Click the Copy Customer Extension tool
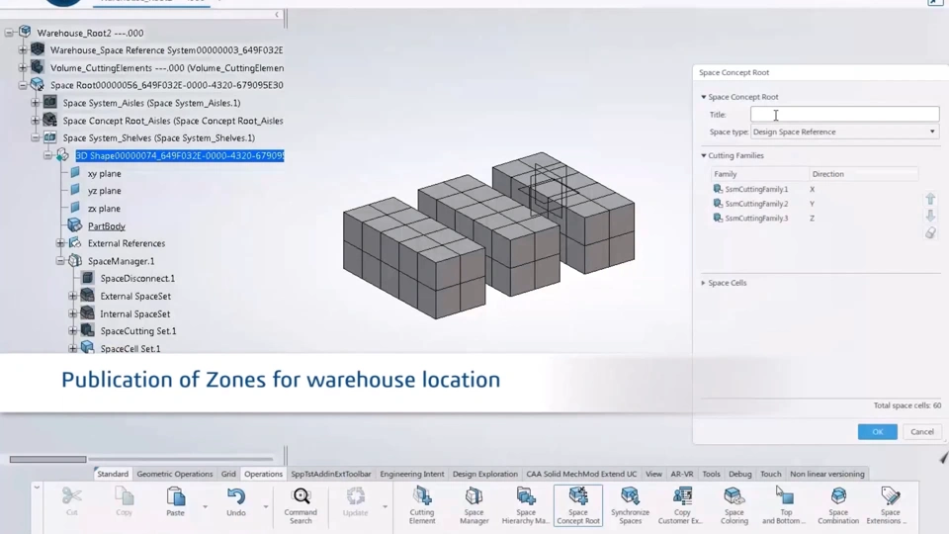 682,505
